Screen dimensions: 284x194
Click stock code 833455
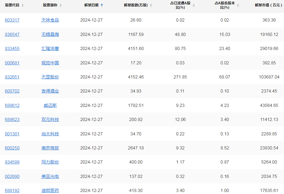(12, 49)
